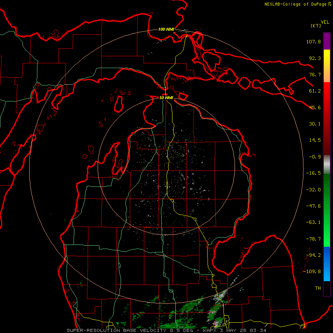Click the KAPX radar site identifier
The height and width of the screenshot is (333, 333).
click(x=210, y=330)
